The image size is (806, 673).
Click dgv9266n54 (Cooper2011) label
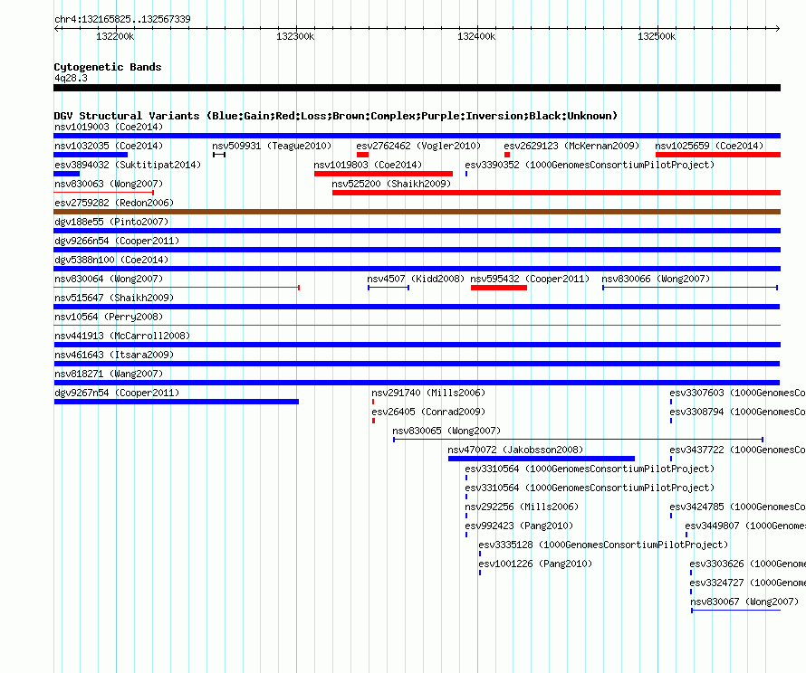117,241
